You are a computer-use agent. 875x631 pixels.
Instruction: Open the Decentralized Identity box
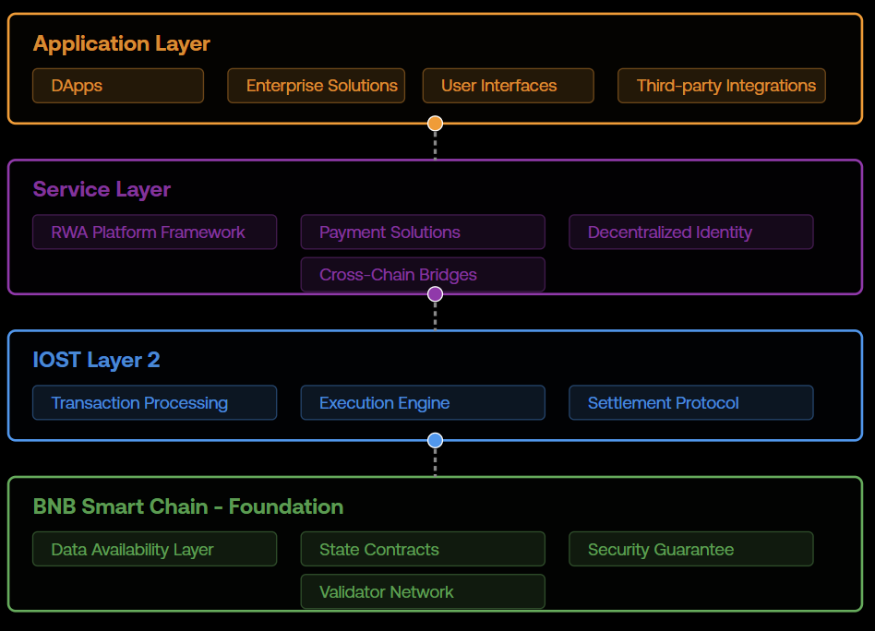pos(690,232)
